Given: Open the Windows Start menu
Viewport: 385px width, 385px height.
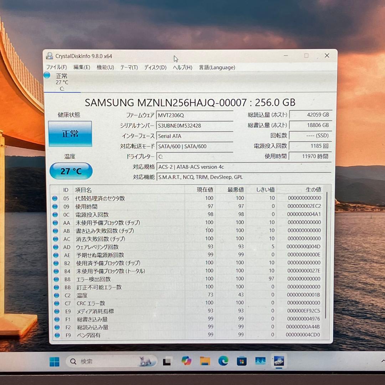Looking at the screenshot, I should (55, 362).
